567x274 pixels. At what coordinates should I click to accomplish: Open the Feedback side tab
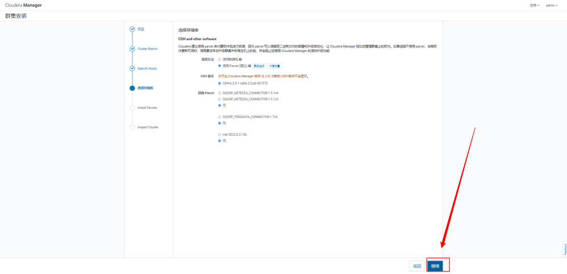[565, 249]
